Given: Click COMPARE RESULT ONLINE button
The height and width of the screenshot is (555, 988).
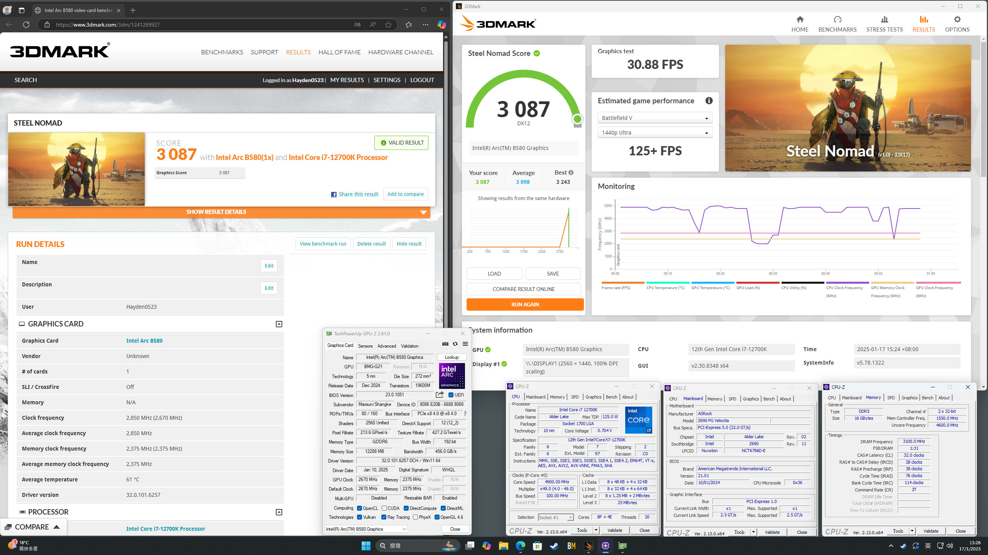Looking at the screenshot, I should pyautogui.click(x=523, y=289).
